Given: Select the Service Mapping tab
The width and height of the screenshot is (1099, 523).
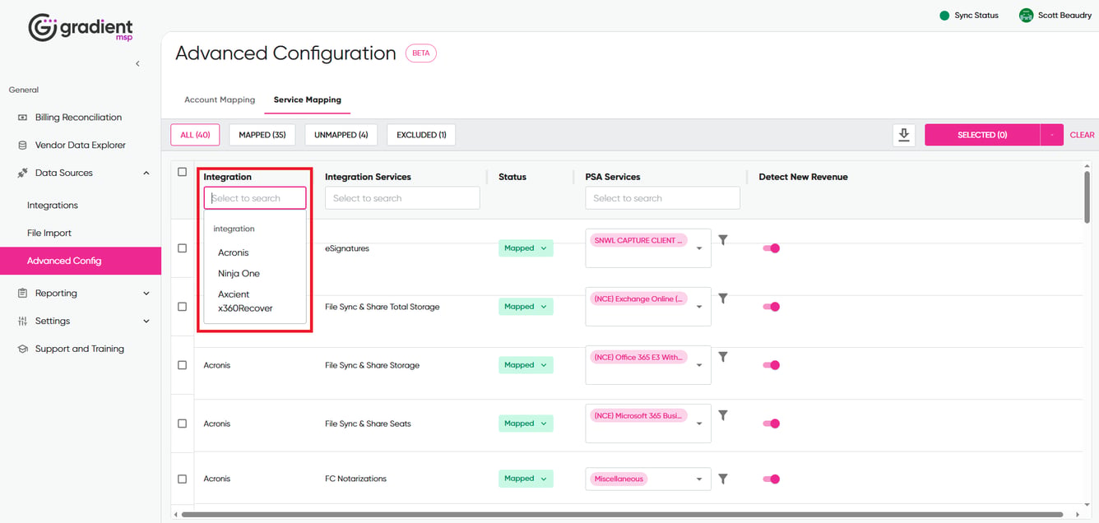Looking at the screenshot, I should click(x=308, y=100).
